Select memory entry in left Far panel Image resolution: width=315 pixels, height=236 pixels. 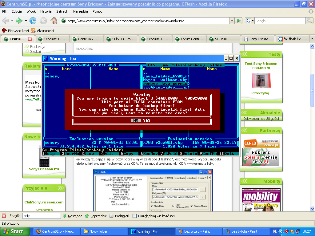point(52,76)
